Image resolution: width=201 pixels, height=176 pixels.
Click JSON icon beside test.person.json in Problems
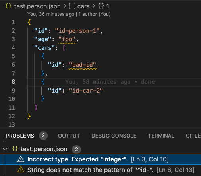tap(15, 149)
